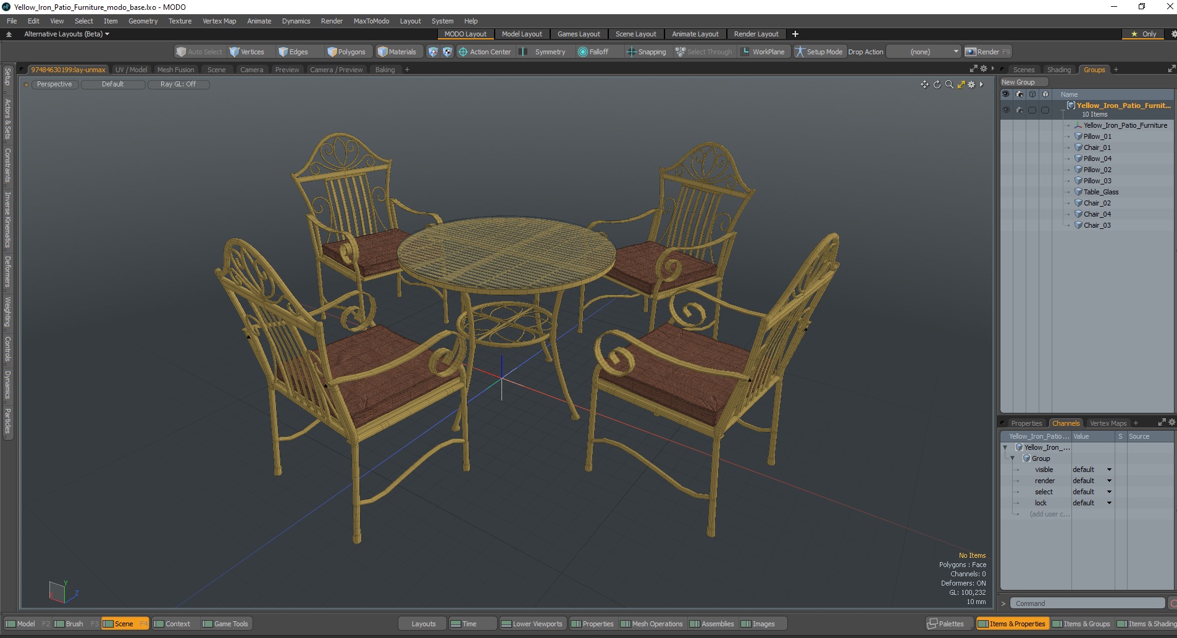Toggle Select Through option
1177x638 pixels.
704,52
